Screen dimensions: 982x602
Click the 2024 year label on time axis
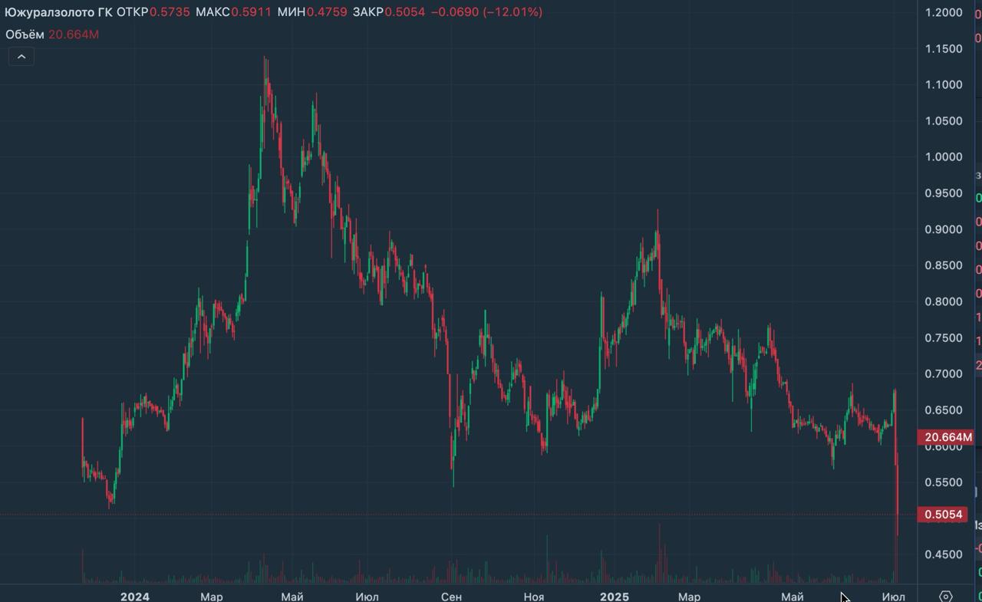coord(135,597)
